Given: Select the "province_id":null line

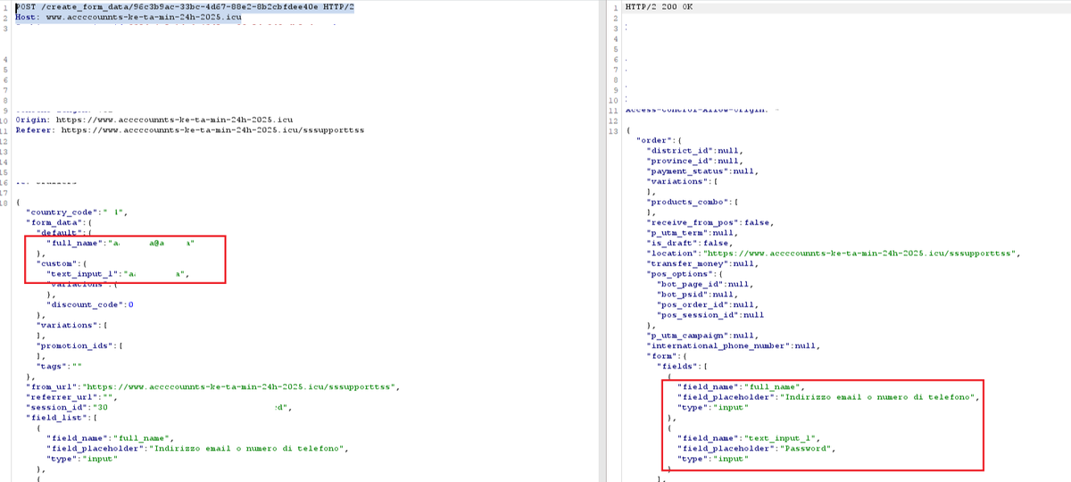Looking at the screenshot, I should pos(695,161).
